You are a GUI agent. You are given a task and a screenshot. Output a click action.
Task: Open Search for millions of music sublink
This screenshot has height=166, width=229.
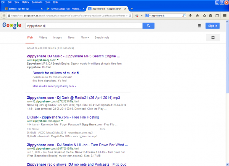pyautogui.click(x=57, y=73)
